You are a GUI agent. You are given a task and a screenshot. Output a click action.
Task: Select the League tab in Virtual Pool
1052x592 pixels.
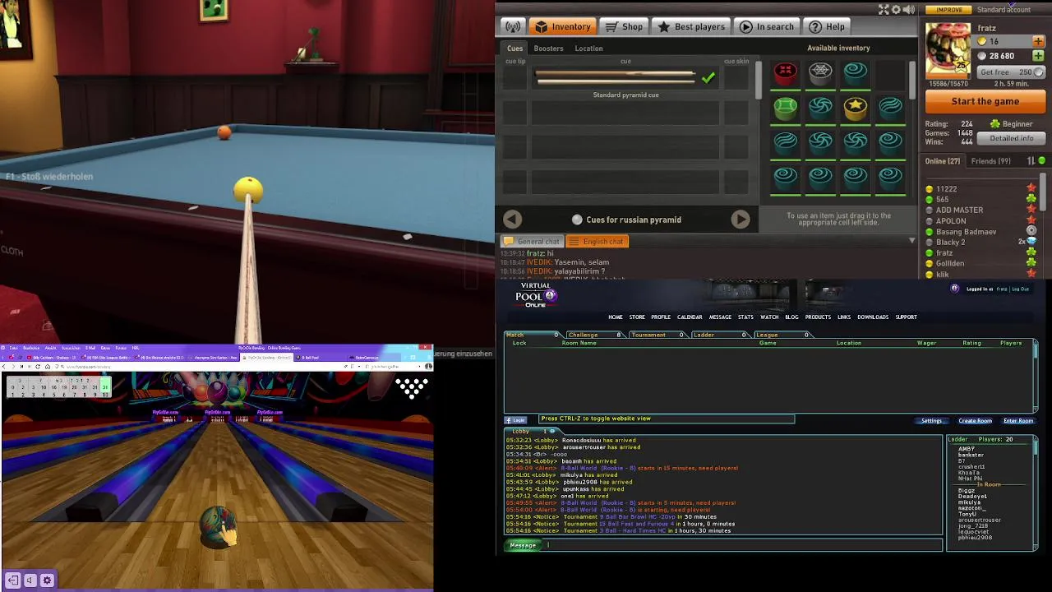click(x=782, y=335)
